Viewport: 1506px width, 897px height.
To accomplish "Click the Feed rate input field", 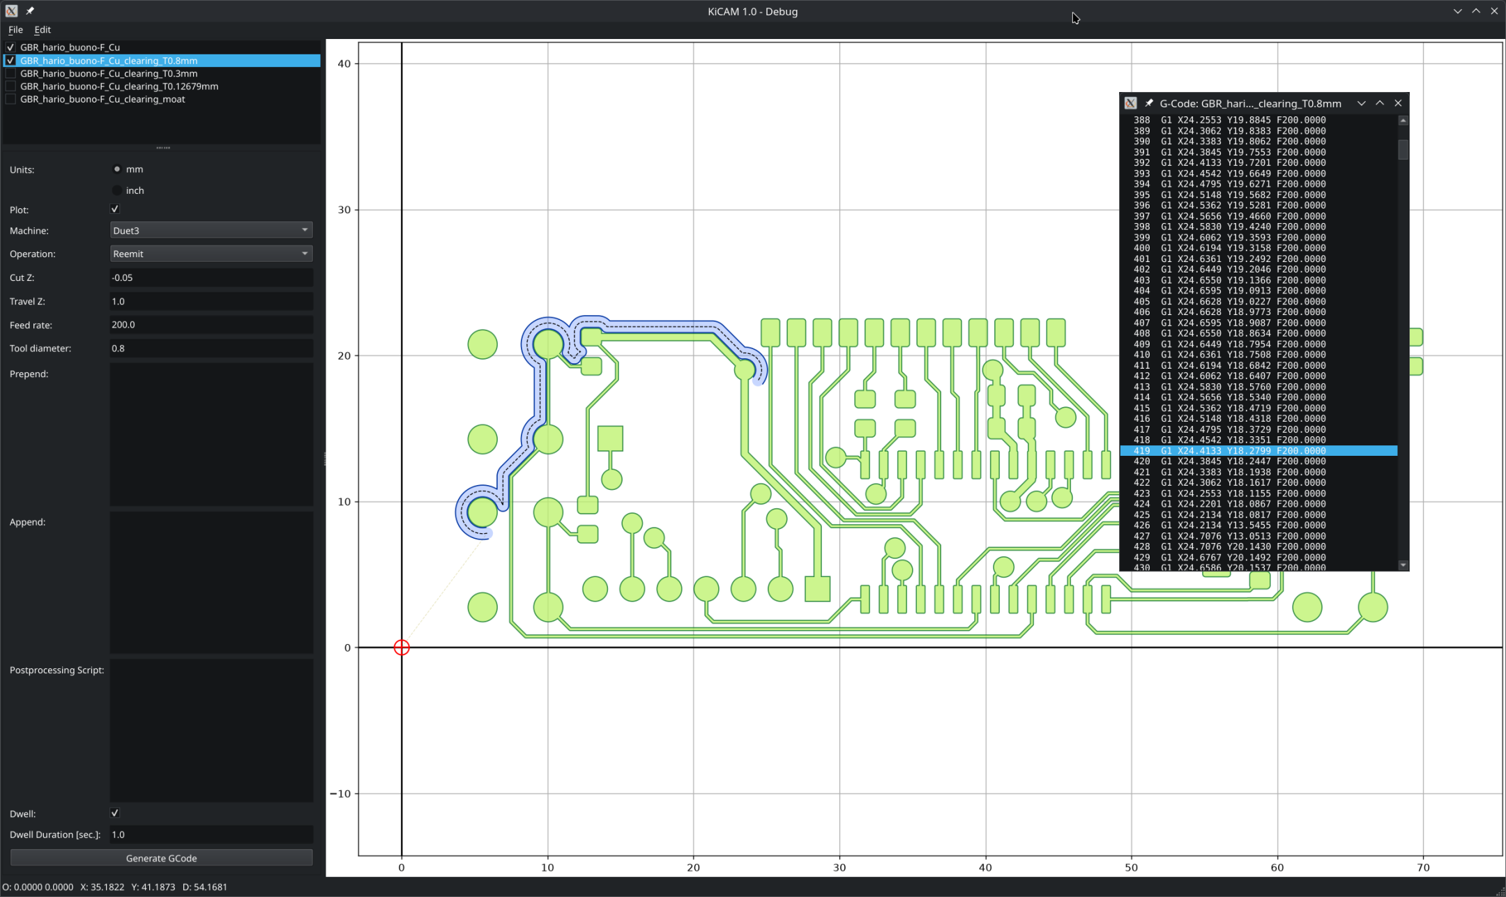I will (x=211, y=325).
